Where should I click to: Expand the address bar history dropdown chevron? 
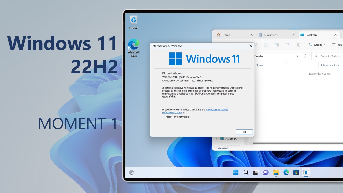coord(298,56)
